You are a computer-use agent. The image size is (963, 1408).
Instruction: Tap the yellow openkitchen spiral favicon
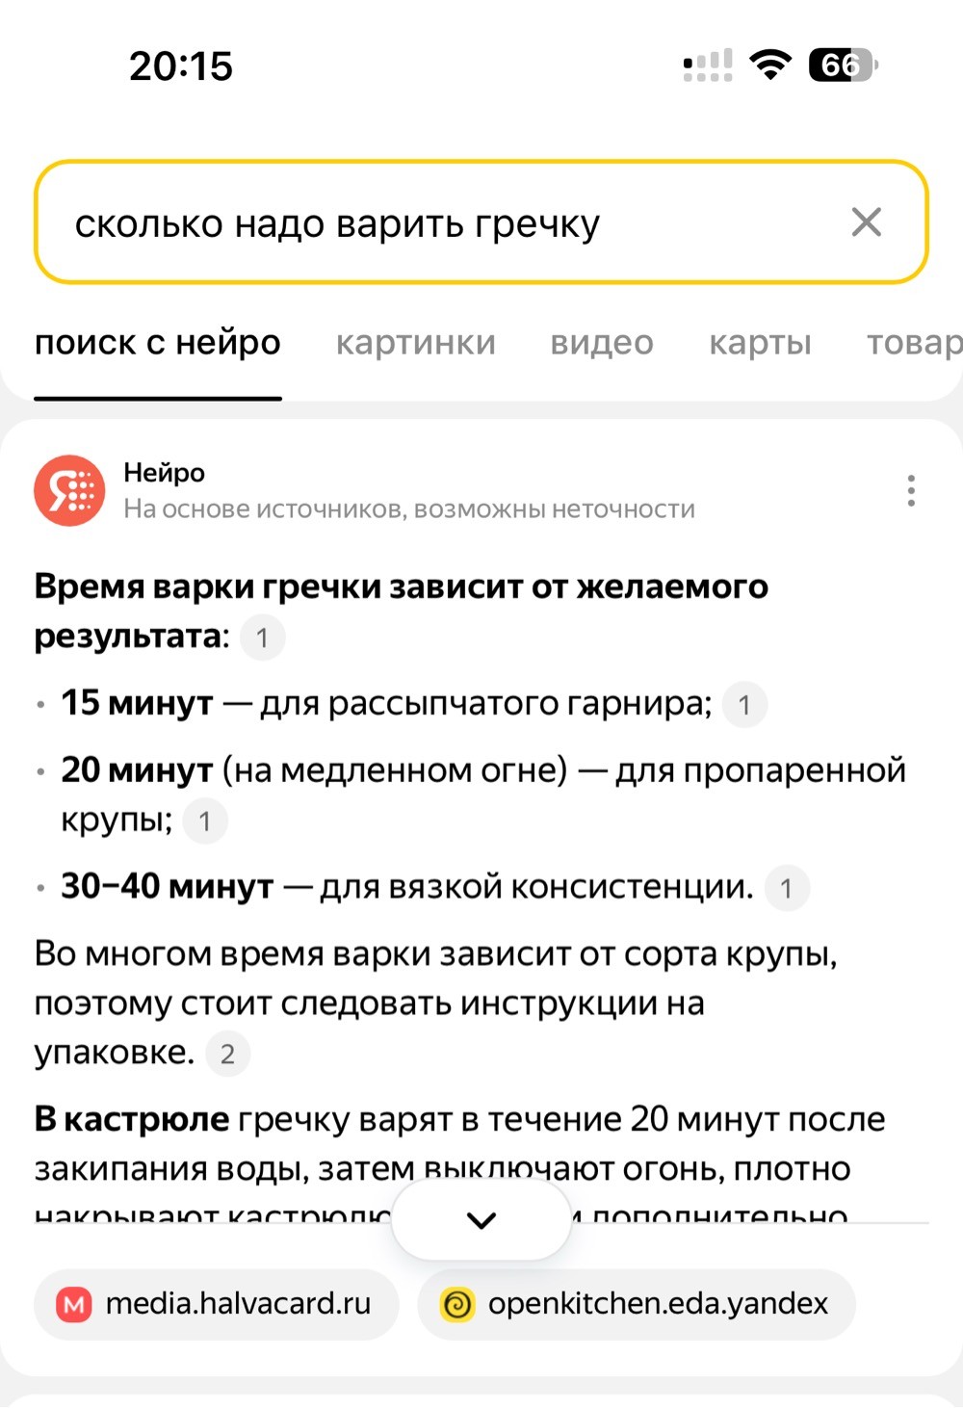[457, 1305]
